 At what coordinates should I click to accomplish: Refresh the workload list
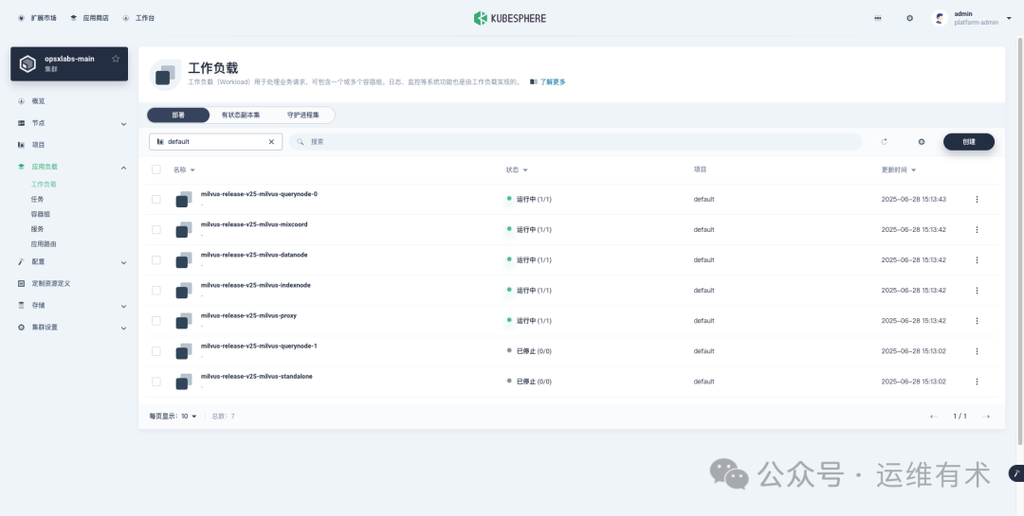(x=885, y=142)
